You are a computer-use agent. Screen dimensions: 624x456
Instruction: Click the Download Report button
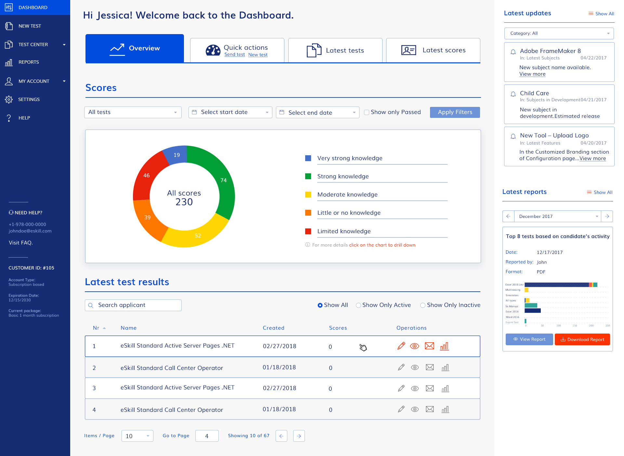tap(582, 339)
